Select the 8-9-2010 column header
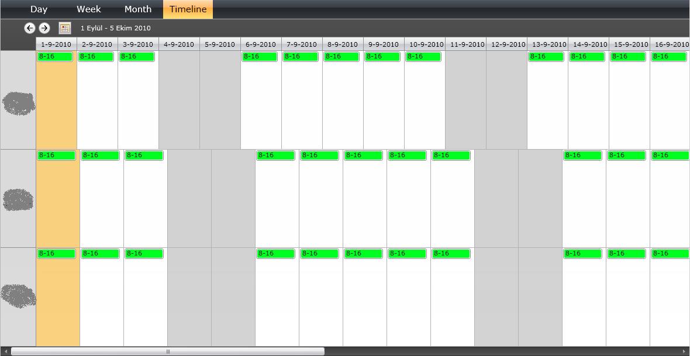Screen dimensions: 690x356 click(343, 44)
